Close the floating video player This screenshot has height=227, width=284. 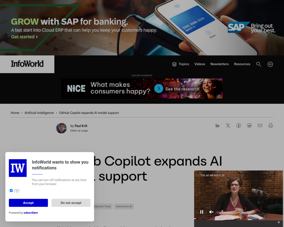(279, 222)
